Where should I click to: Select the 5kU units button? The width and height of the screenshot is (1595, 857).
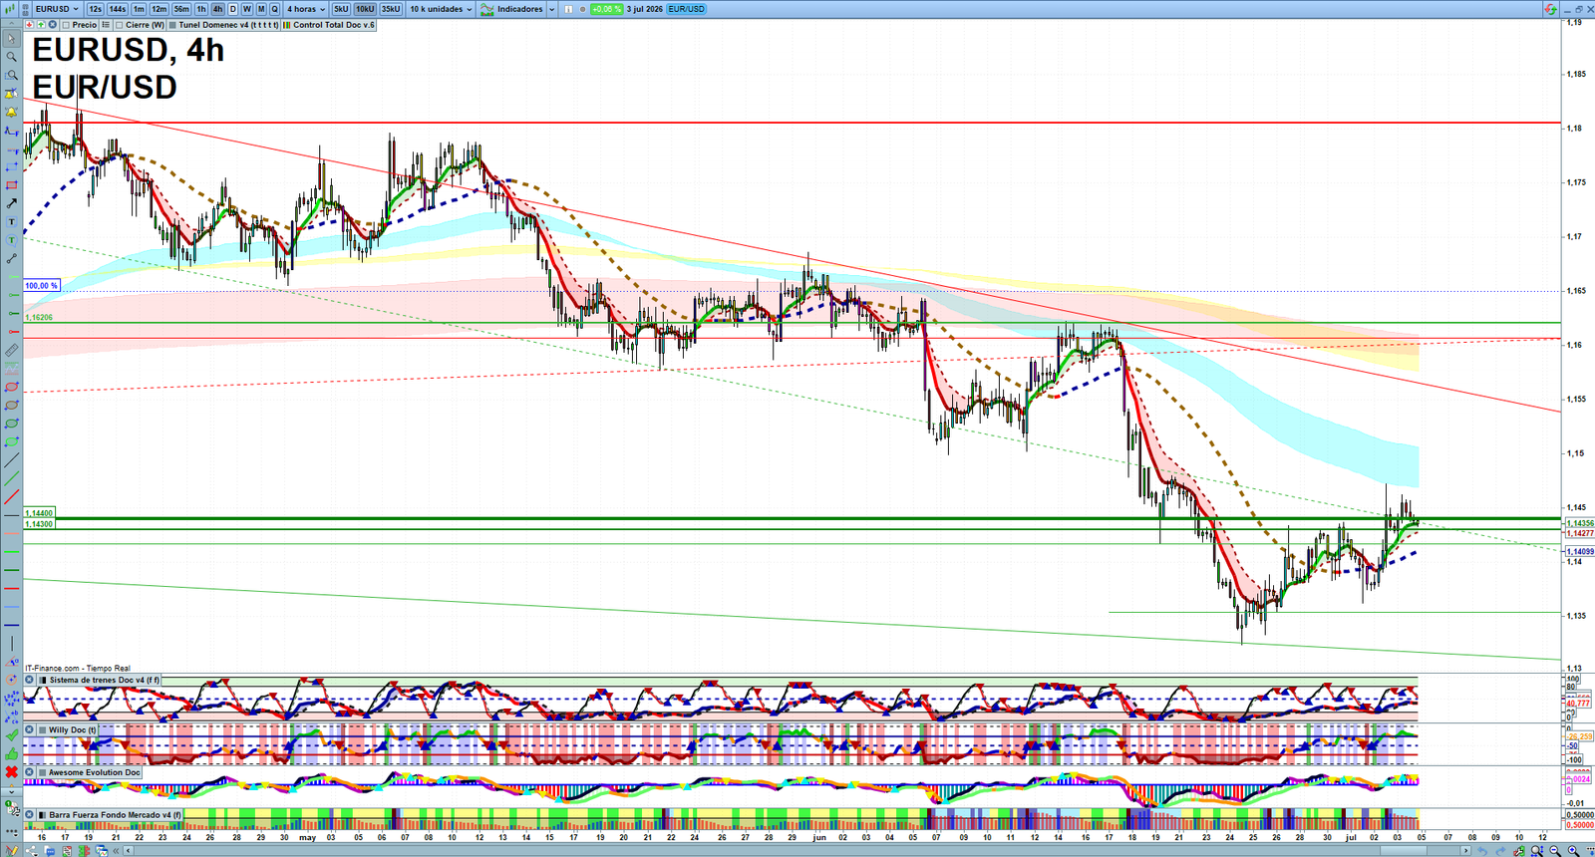tap(341, 9)
